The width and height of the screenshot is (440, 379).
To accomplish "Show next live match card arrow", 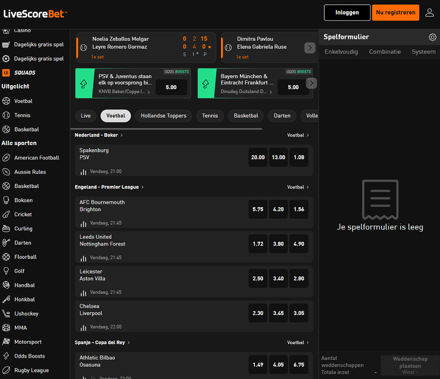I will (310, 47).
